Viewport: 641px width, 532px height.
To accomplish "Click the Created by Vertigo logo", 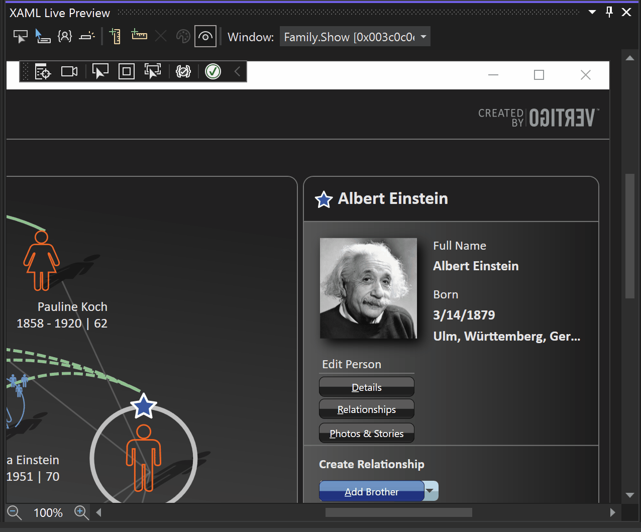I will (x=539, y=118).
